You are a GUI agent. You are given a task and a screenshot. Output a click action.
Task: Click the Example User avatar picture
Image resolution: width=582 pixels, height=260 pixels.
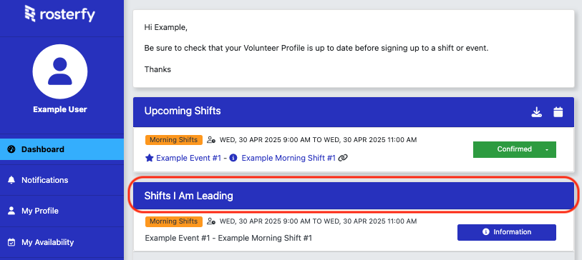tap(60, 71)
